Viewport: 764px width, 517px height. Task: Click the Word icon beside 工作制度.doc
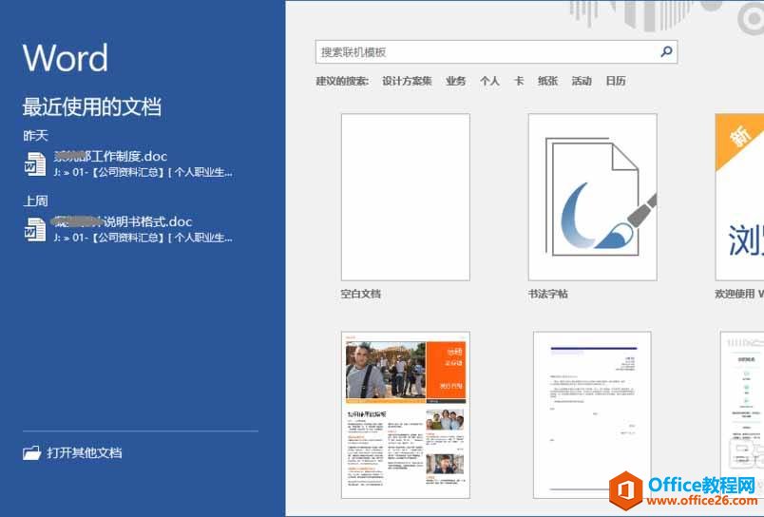tap(35, 163)
